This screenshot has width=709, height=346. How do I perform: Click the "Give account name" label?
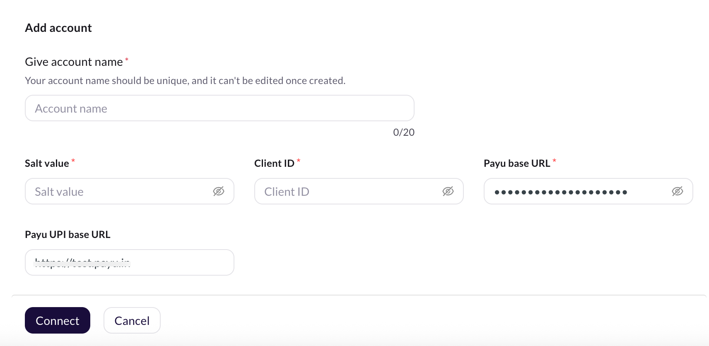[74, 62]
